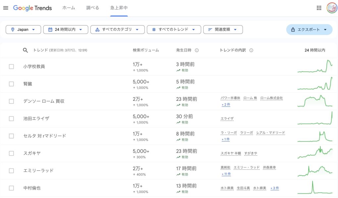This screenshot has height=198, width=338.
Task: Click the エクスポート button
Action: [x=309, y=30]
